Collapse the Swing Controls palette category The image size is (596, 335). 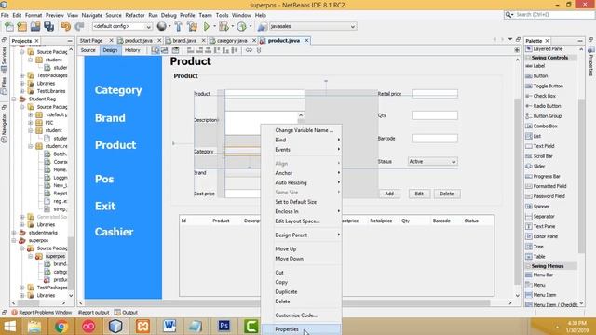(x=528, y=58)
